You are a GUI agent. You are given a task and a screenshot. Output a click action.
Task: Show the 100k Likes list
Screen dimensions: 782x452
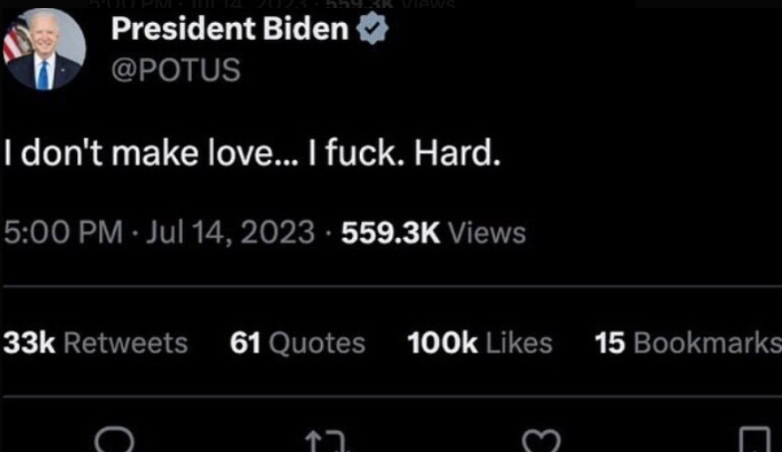coord(479,343)
